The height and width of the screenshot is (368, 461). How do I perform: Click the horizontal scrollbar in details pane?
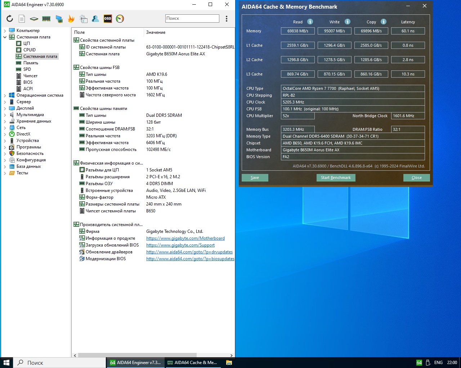[137, 355]
